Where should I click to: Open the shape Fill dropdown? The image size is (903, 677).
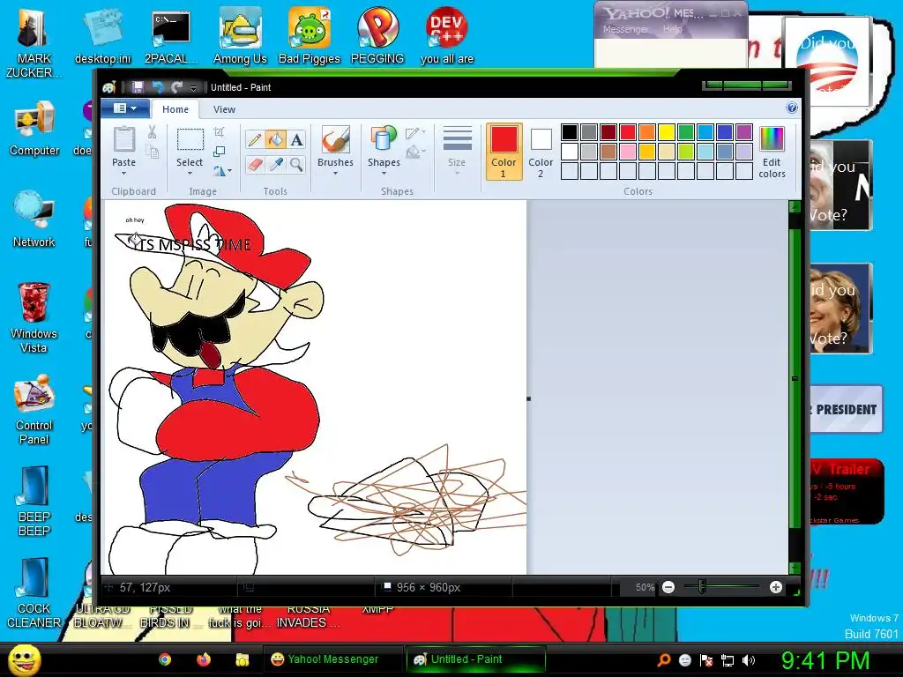(415, 152)
